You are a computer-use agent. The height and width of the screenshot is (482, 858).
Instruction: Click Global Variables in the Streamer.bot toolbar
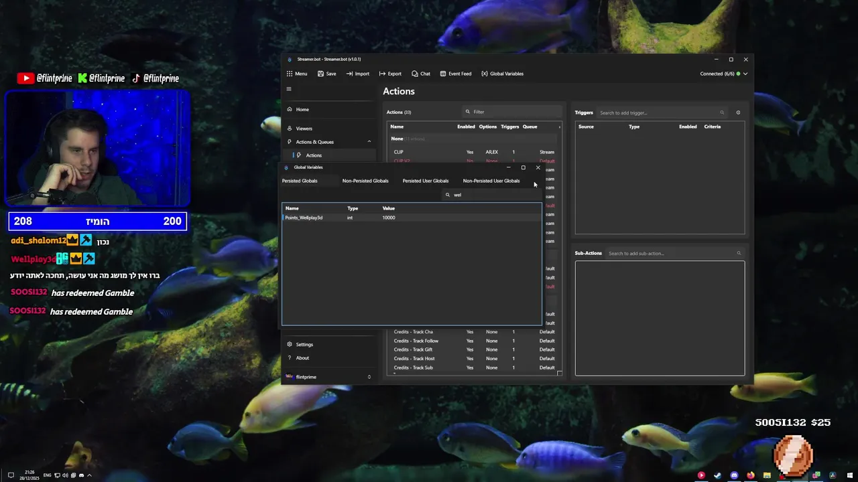(x=503, y=74)
